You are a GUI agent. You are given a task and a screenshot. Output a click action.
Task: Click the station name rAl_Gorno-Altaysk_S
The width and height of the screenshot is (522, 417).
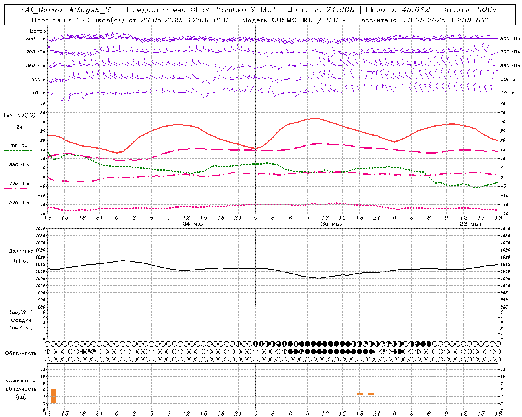point(65,10)
